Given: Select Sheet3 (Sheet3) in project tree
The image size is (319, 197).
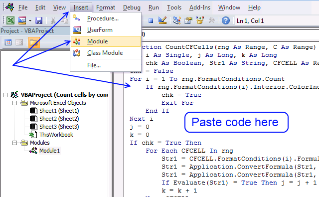Looking at the screenshot, I should coord(59,127).
